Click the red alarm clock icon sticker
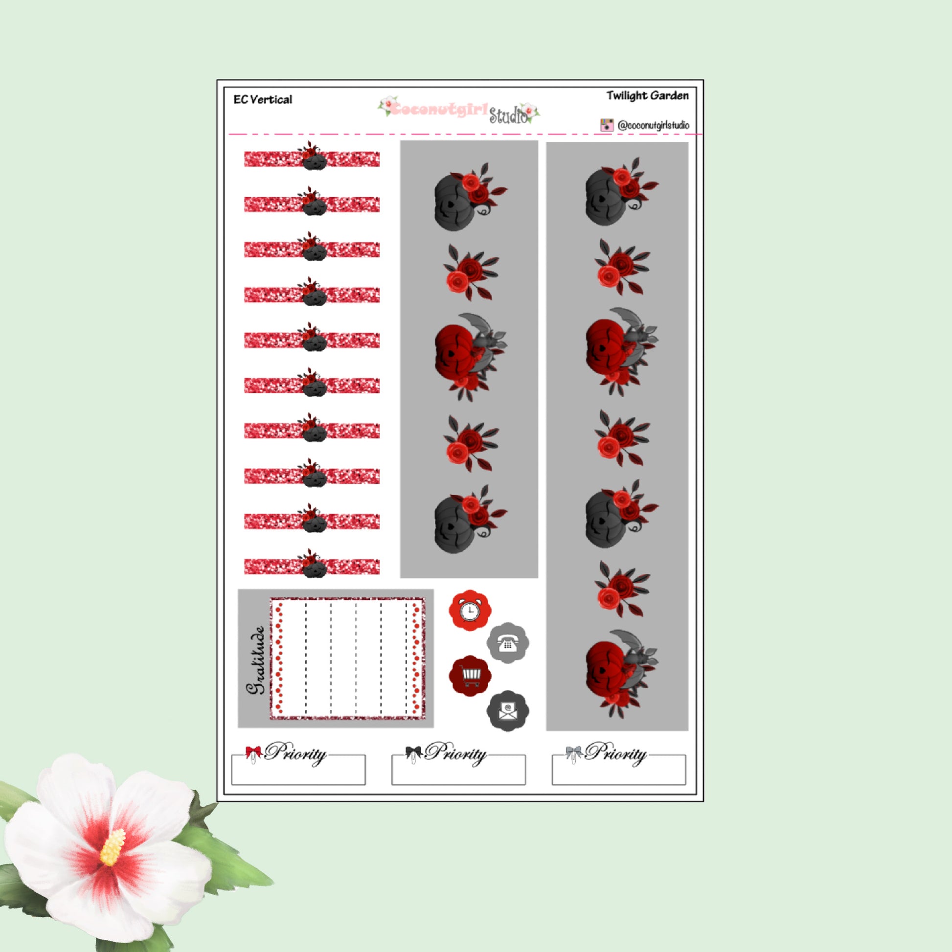Viewport: 952px width, 952px height. [x=470, y=611]
